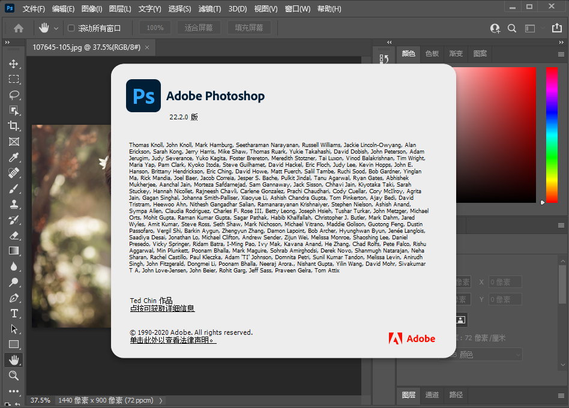The width and height of the screenshot is (569, 408).
Task: Select the Rectangle shape tool
Action: [14, 344]
